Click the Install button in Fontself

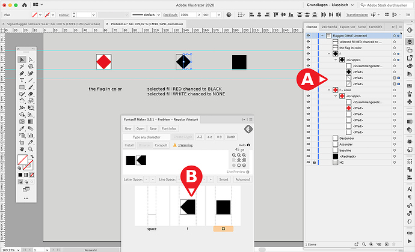click(129, 145)
